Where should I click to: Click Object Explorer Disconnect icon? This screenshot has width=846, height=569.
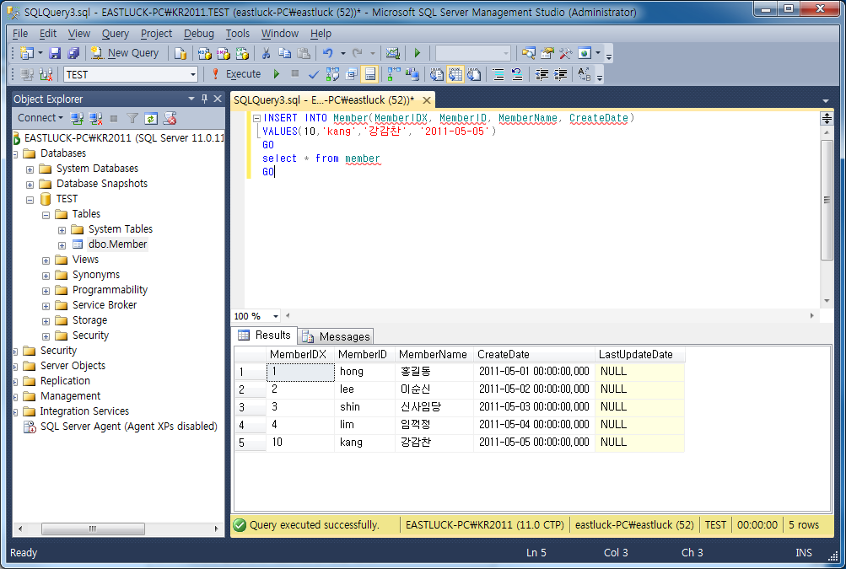(x=95, y=119)
